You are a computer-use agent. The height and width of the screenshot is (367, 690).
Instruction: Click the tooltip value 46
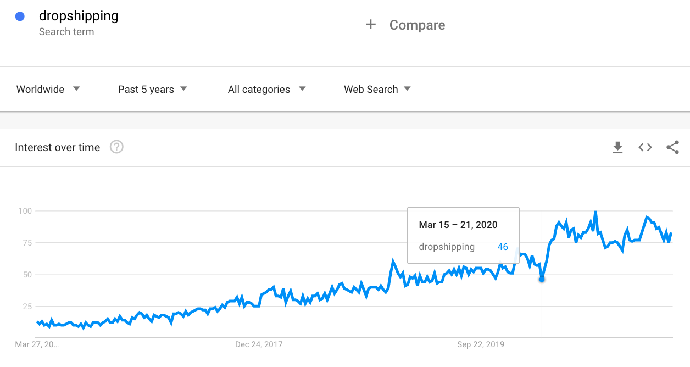pos(503,247)
